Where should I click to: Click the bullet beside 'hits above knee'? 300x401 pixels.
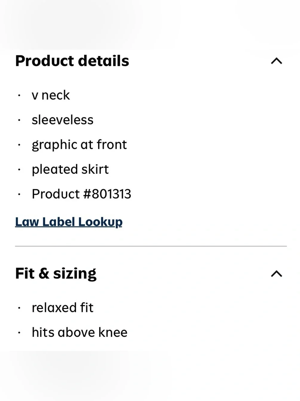pos(19,333)
